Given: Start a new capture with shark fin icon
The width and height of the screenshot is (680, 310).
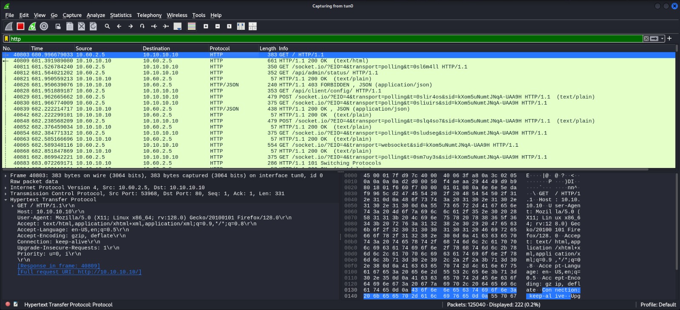Looking at the screenshot, I should tap(8, 26).
